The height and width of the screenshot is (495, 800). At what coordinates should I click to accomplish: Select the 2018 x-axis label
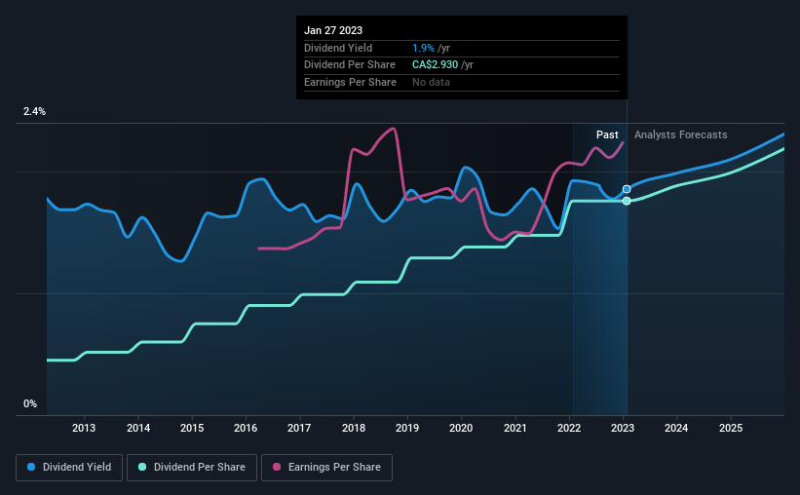(354, 428)
